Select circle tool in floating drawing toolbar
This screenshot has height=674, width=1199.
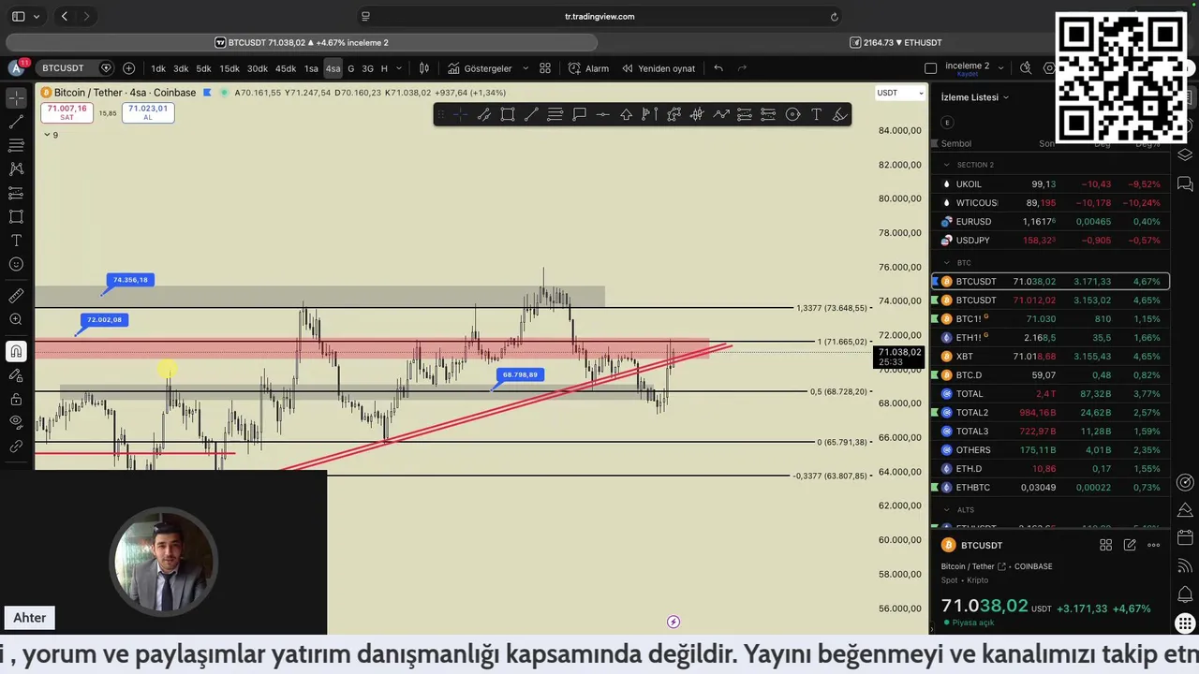792,114
